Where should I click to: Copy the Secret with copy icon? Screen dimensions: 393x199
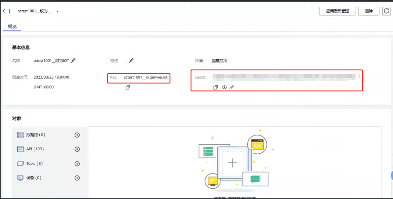(x=216, y=87)
